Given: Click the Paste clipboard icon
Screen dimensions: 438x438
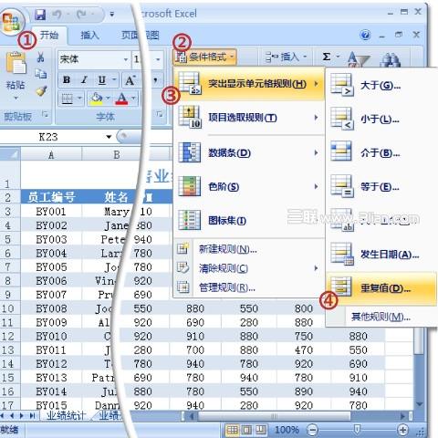Looking at the screenshot, I should (x=16, y=63).
